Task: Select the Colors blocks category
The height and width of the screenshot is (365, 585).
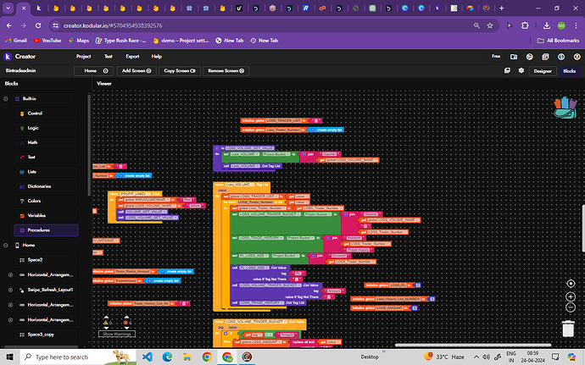Action: coord(35,201)
